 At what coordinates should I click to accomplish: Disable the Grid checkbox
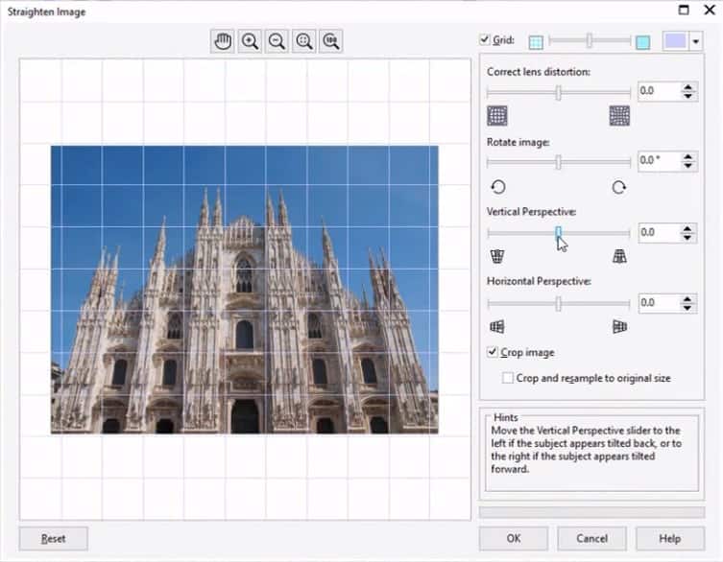tap(485, 40)
